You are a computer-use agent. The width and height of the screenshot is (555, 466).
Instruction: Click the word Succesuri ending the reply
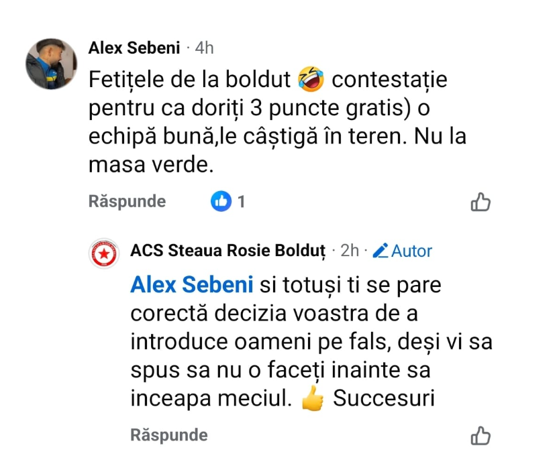[x=385, y=399]
